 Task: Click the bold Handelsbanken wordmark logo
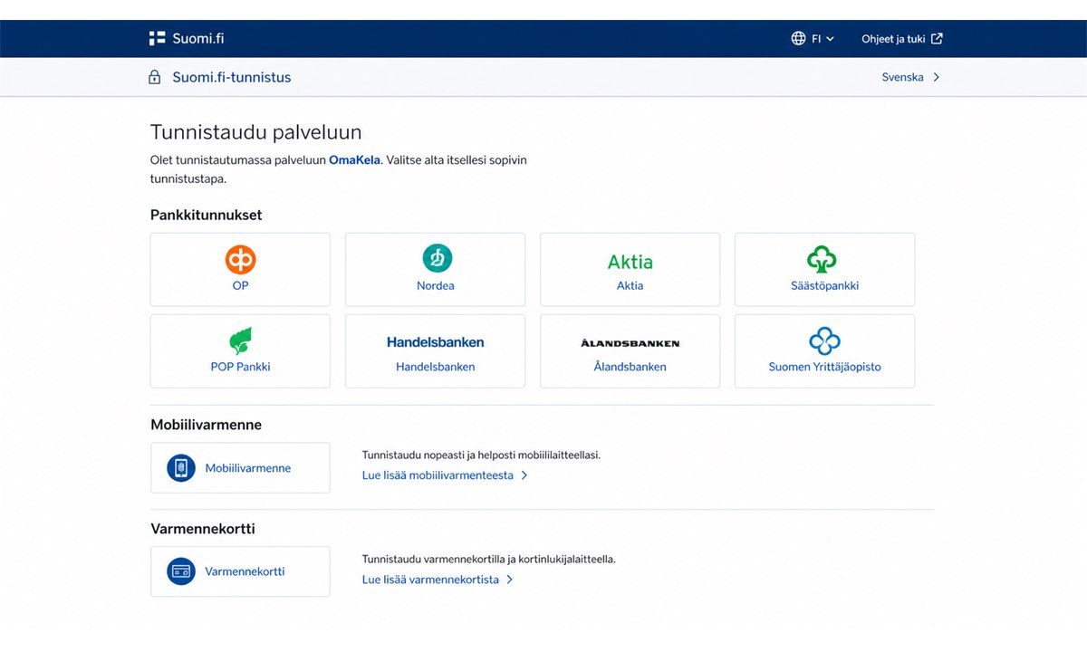coord(436,342)
